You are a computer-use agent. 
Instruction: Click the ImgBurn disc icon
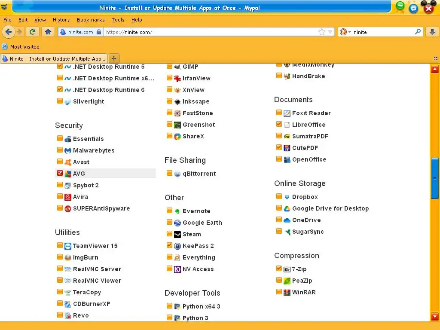point(67,258)
